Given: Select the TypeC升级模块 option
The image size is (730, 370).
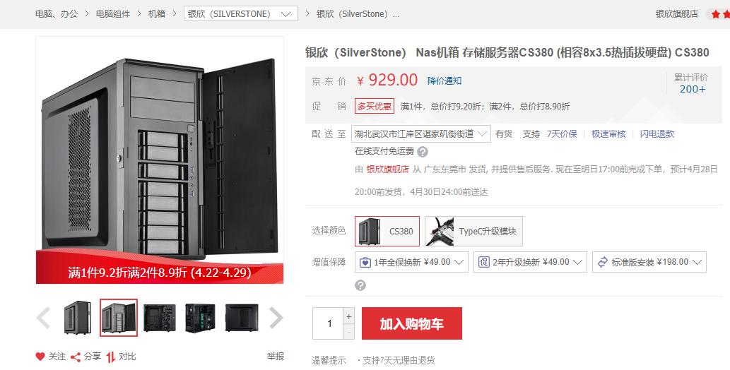Looking at the screenshot, I should (473, 231).
